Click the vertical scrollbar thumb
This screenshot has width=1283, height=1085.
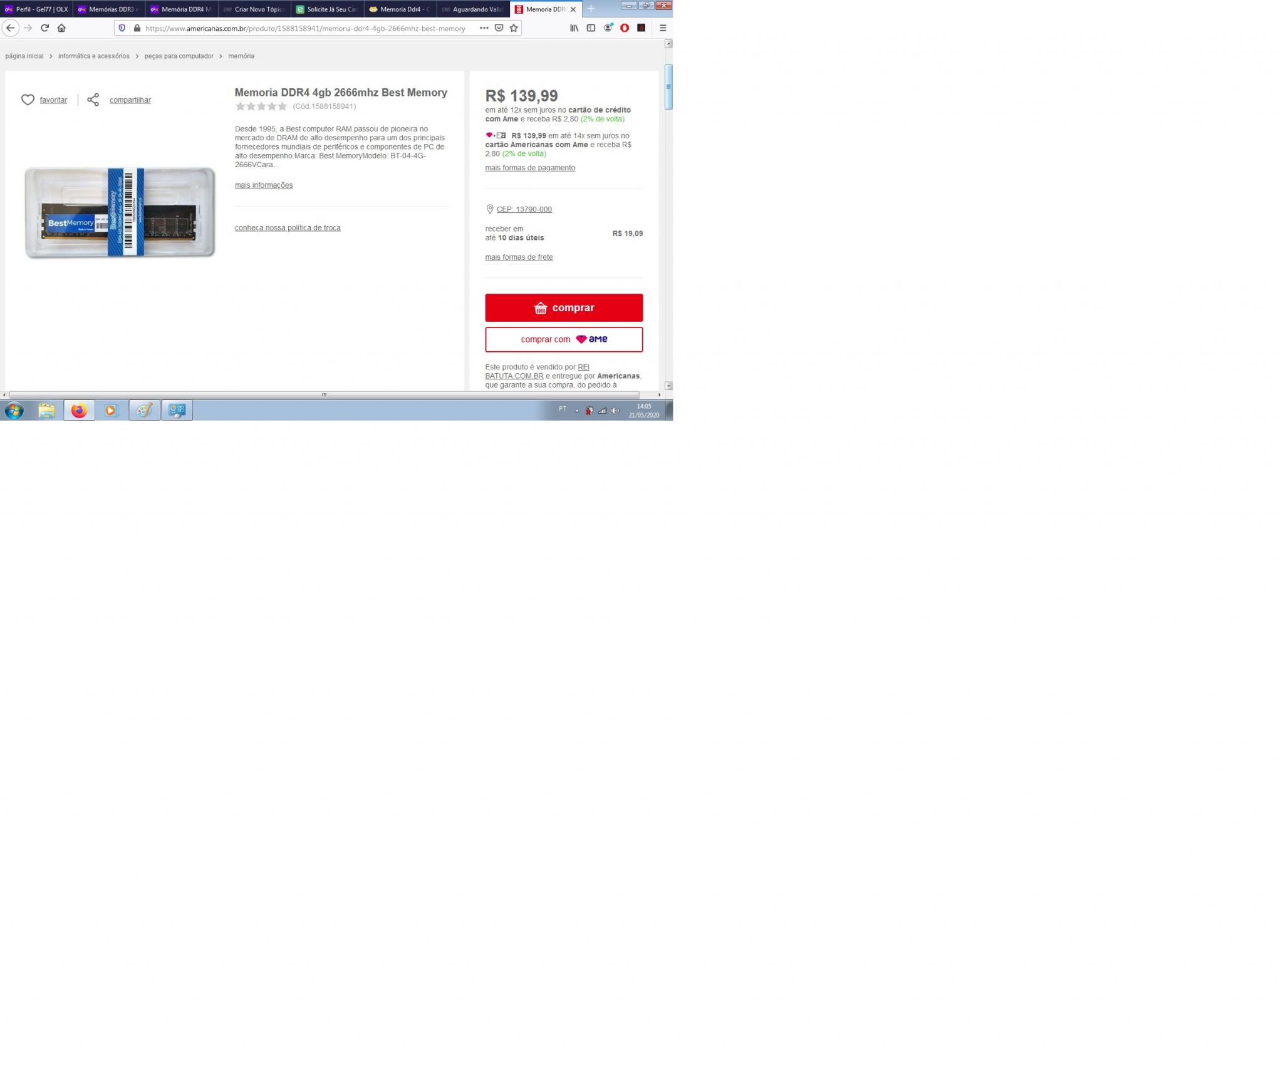pyautogui.click(x=668, y=87)
